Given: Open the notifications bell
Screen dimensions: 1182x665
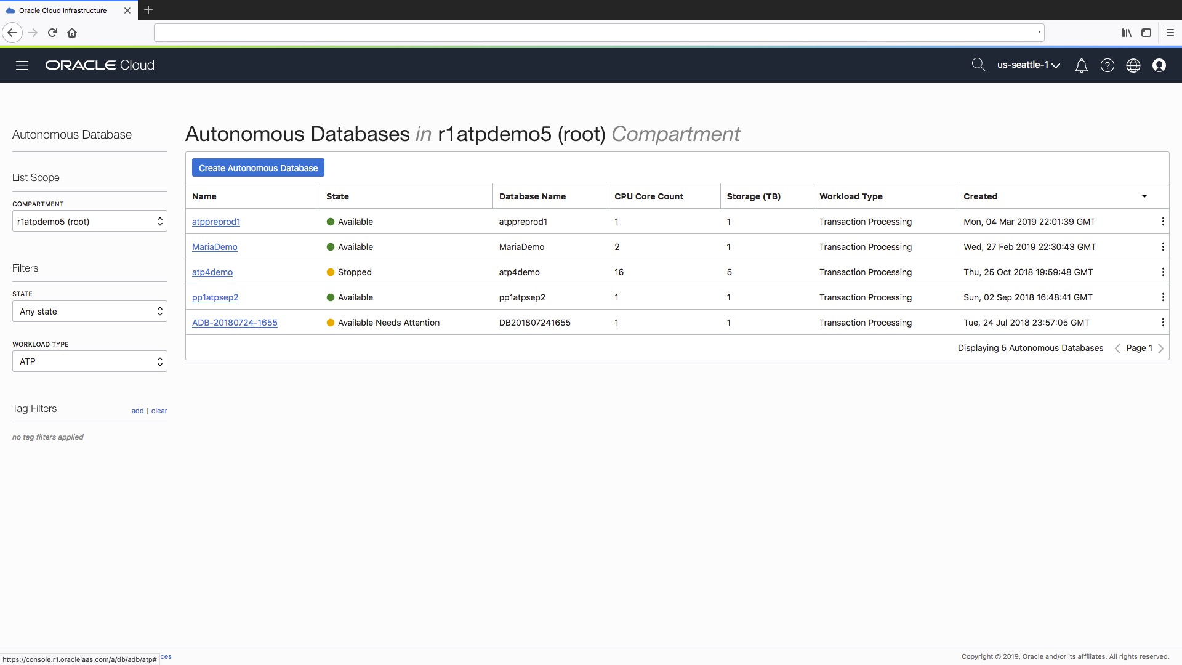Looking at the screenshot, I should 1081,65.
